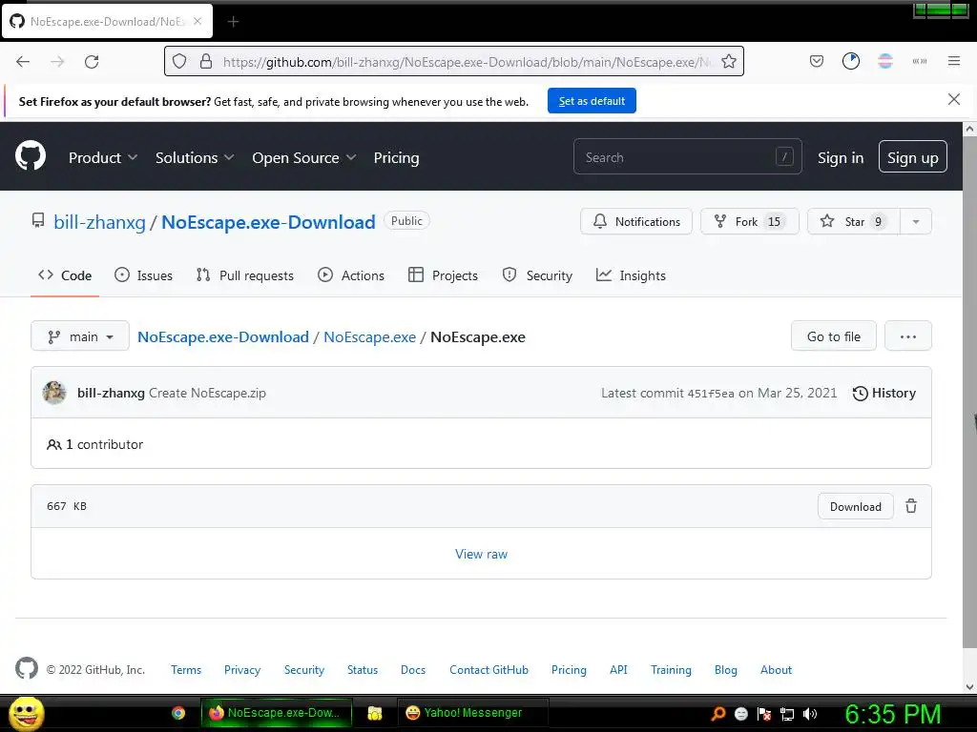
Task: Go back with browser back arrow
Action: (x=23, y=62)
